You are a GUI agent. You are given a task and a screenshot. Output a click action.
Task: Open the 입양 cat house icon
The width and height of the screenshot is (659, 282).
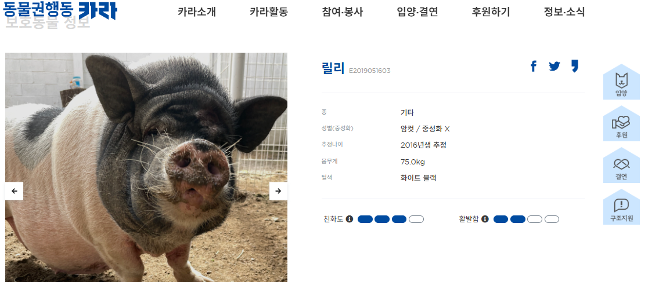621,82
